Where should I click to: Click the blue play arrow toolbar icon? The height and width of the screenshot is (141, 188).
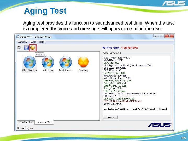26,48
